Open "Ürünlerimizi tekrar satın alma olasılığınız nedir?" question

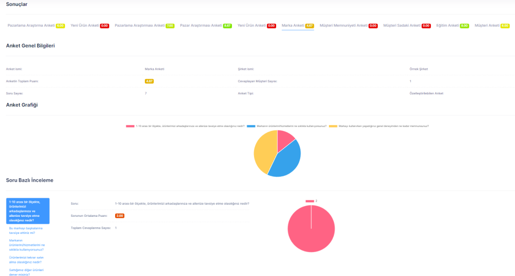(x=26, y=260)
